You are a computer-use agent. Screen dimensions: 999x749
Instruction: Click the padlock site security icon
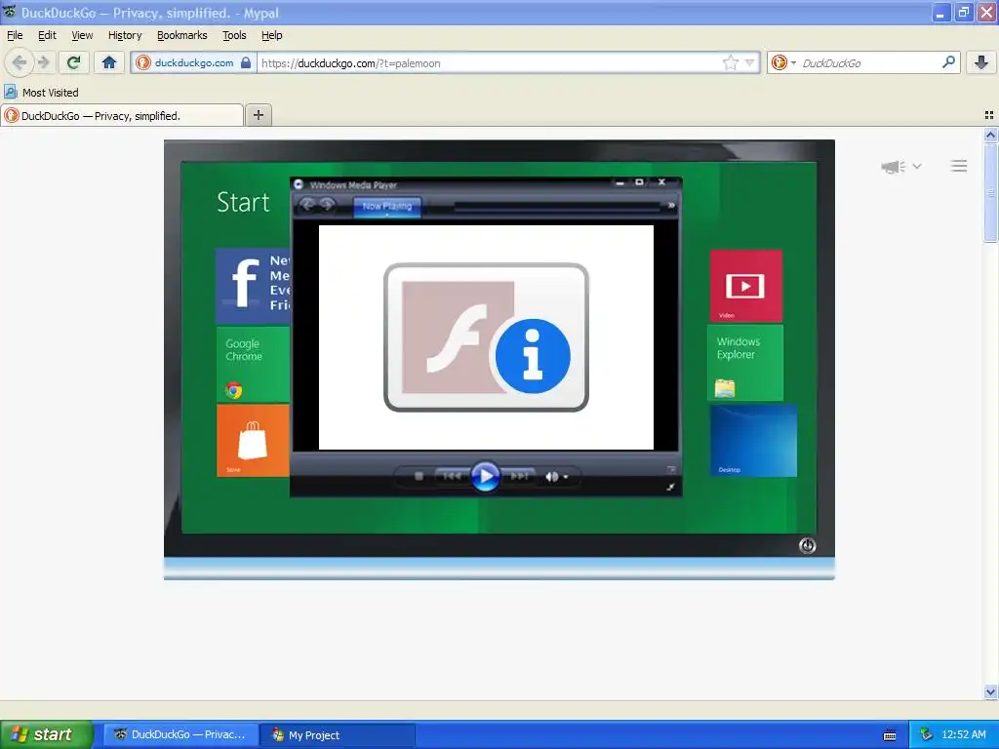[246, 62]
